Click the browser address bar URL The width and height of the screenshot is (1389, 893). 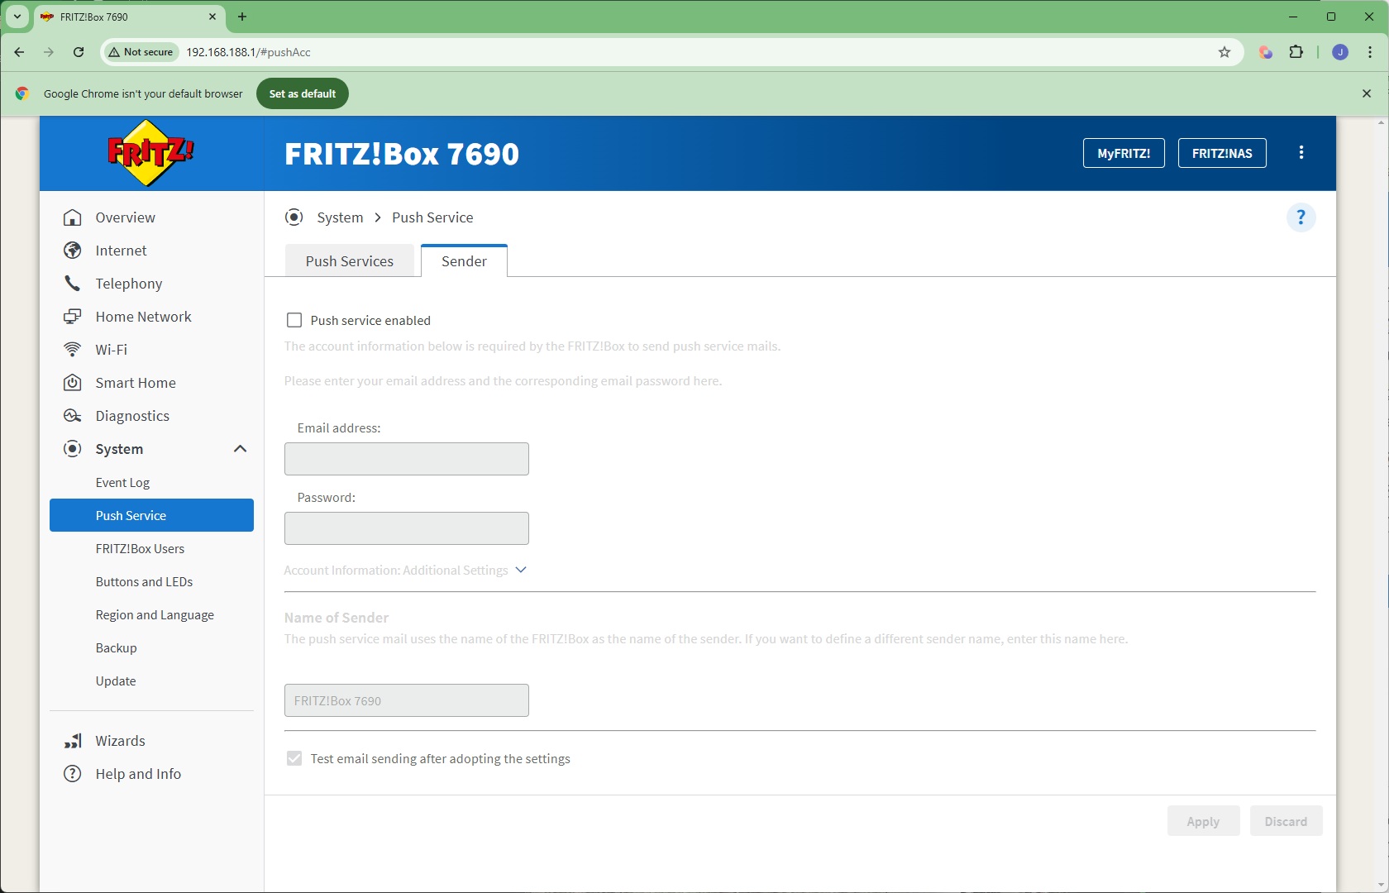[x=248, y=52]
